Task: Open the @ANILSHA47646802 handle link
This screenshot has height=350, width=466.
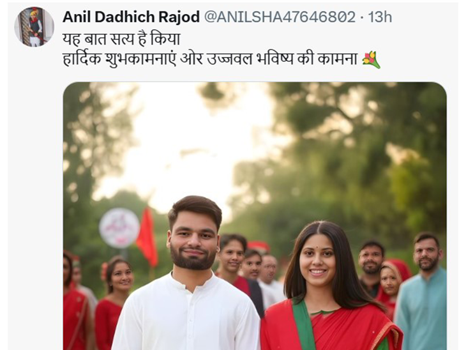Action: pyautogui.click(x=280, y=17)
